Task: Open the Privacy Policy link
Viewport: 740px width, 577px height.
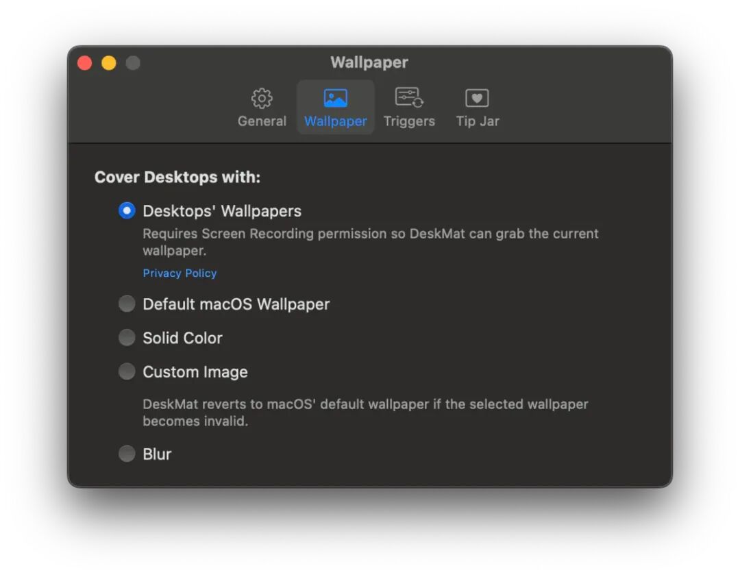Action: click(x=180, y=273)
